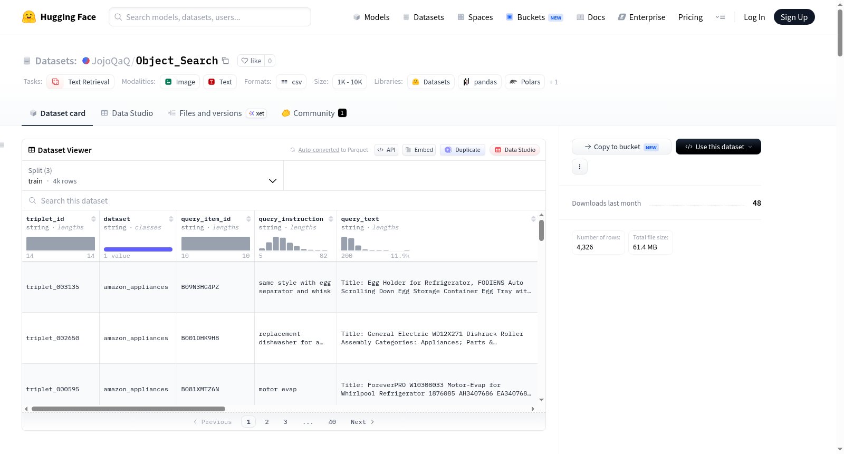Open Enterprise in the top navigation
Image resolution: width=844 pixels, height=454 pixels.
pyautogui.click(x=642, y=17)
